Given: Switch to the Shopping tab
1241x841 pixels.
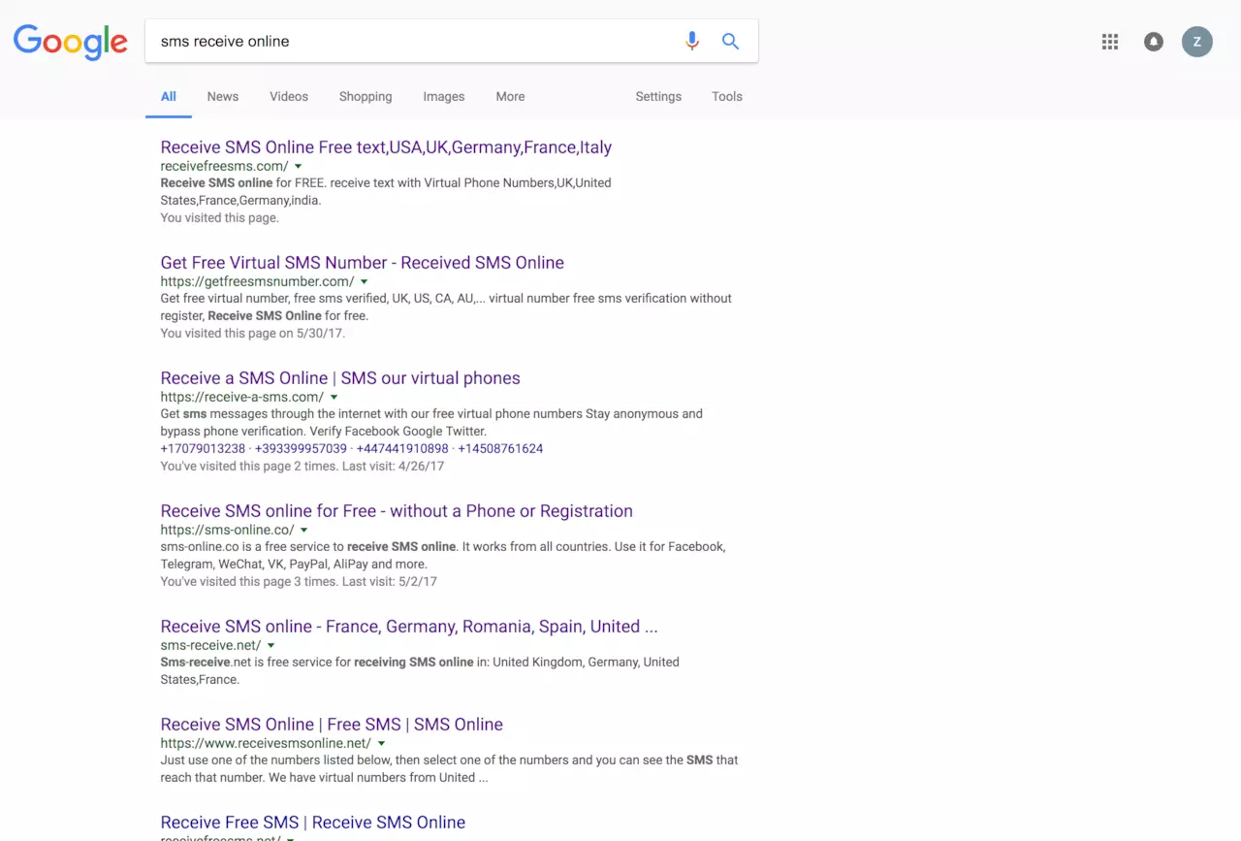Looking at the screenshot, I should pos(366,97).
